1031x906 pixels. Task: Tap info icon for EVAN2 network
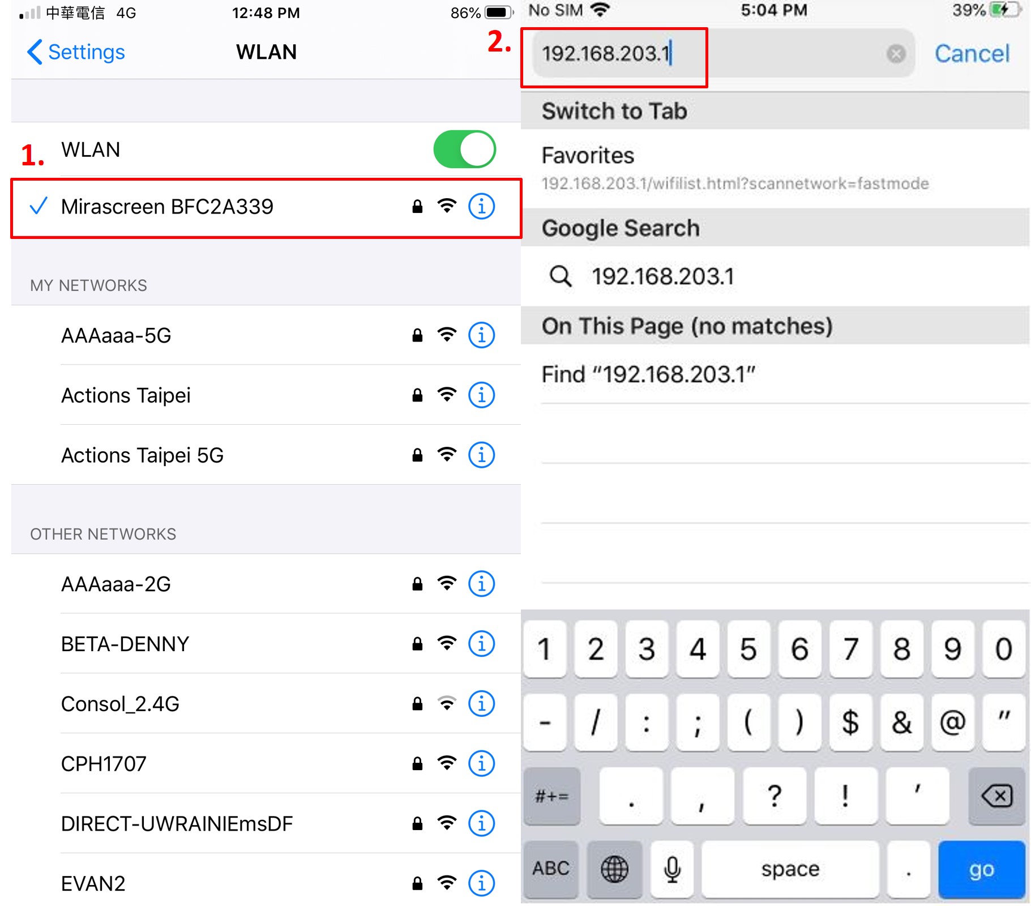481,883
